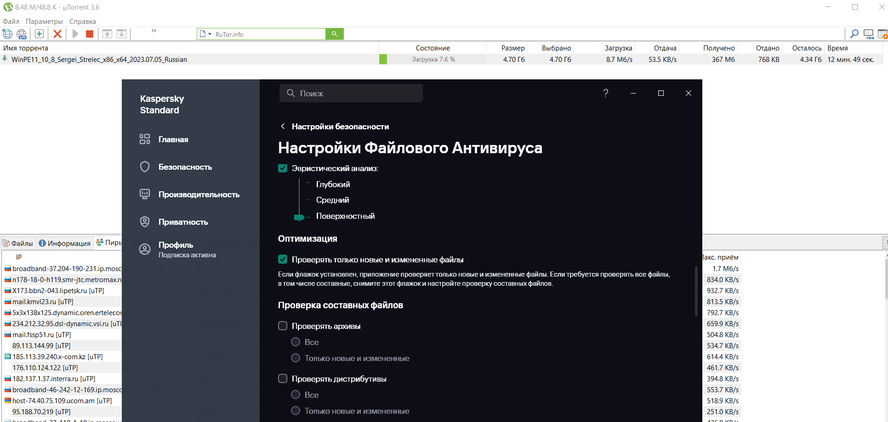888x422 pixels.
Task: Switch to the Файлы tab
Action: 18,243
